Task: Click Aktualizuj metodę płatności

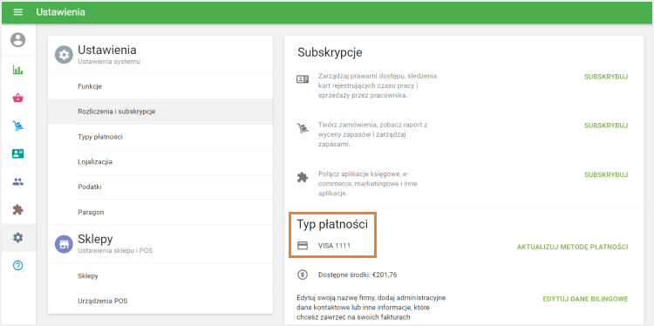Action: (572, 247)
